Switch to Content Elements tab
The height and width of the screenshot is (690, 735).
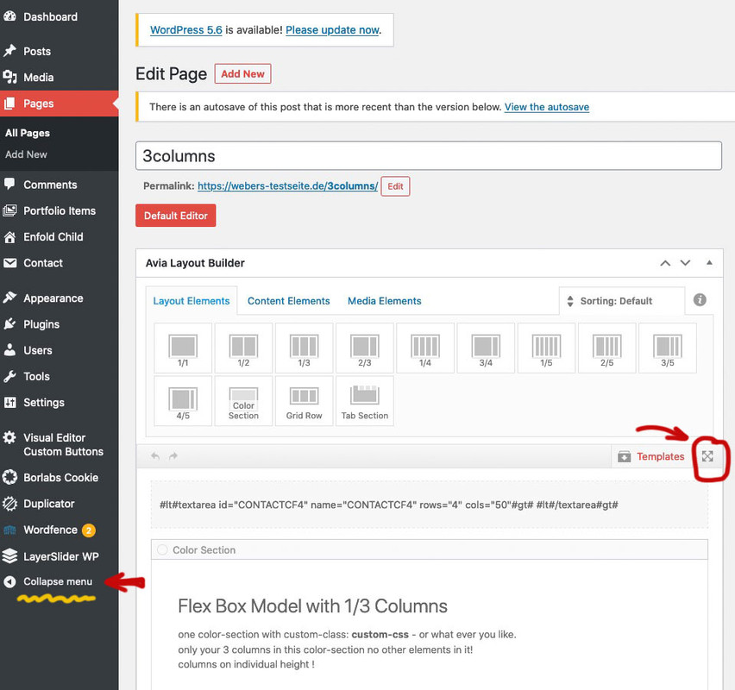click(289, 301)
